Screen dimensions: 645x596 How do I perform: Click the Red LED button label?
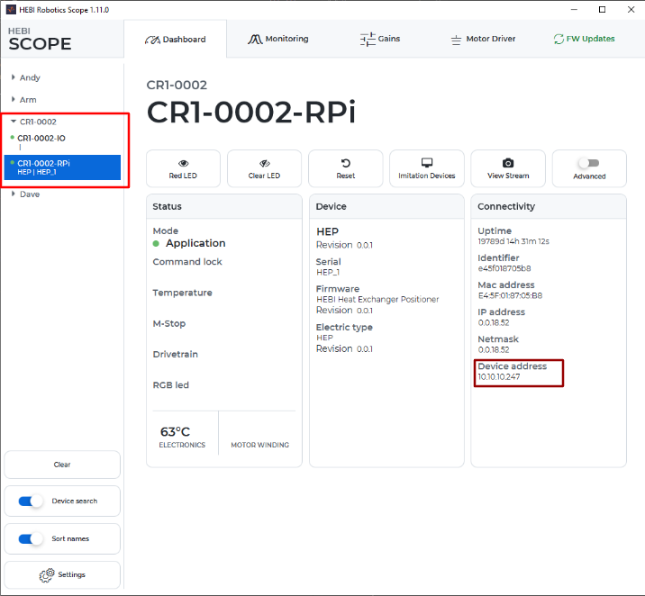point(183,176)
